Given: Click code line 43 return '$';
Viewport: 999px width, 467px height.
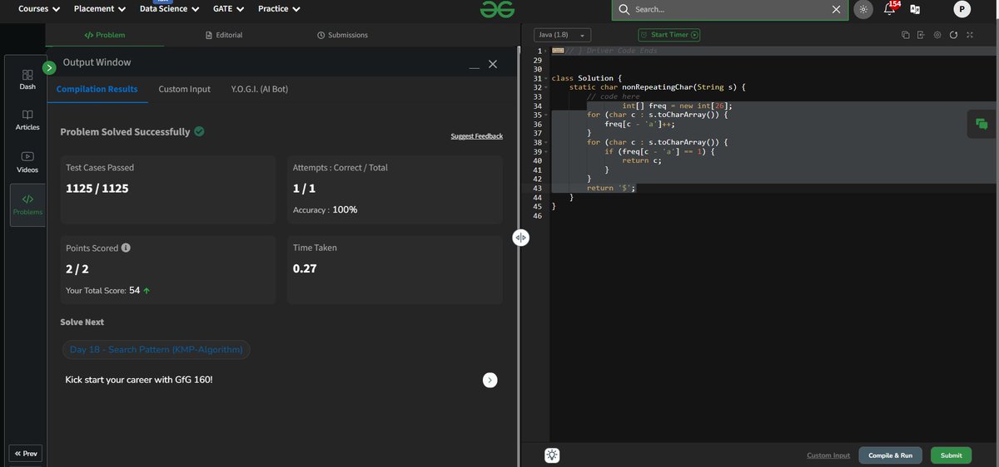Looking at the screenshot, I should pyautogui.click(x=611, y=189).
